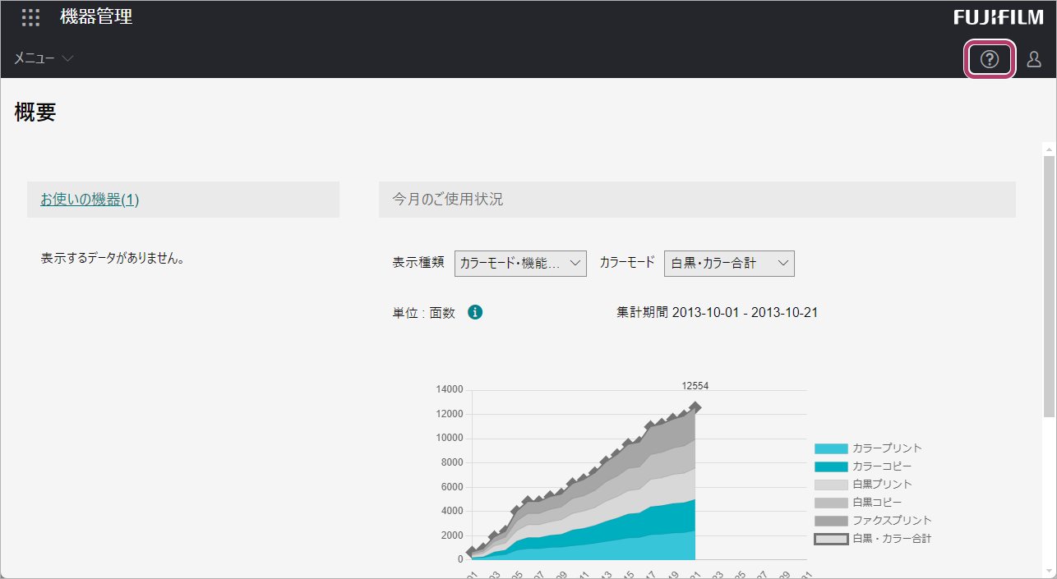Open the 表示種類 dropdown
This screenshot has width=1057, height=579.
point(520,264)
